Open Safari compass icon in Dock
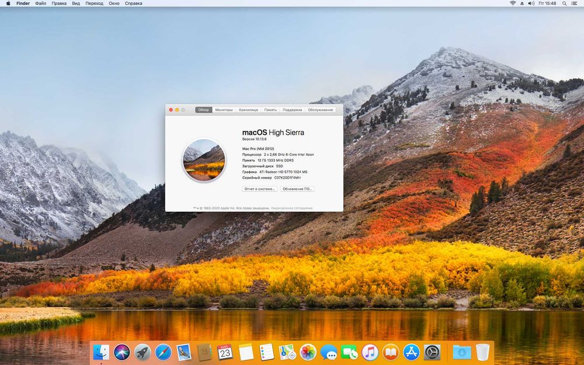This screenshot has height=365, width=584. click(163, 352)
